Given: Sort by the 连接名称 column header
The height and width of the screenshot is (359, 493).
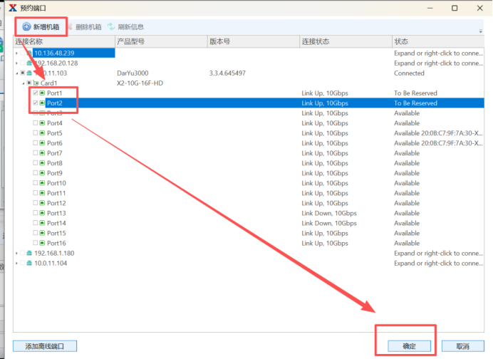Looking at the screenshot, I should (x=64, y=41).
